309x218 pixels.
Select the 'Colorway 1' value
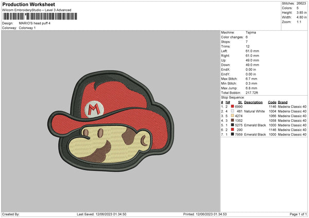pos(27,28)
